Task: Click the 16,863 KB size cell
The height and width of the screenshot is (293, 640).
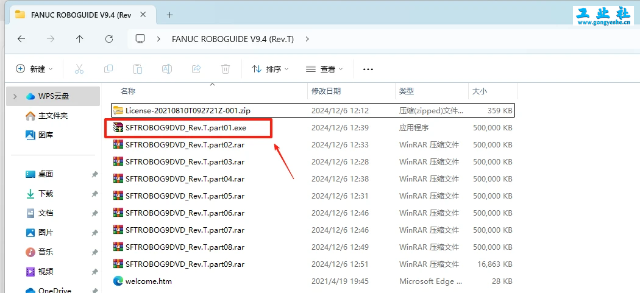Action: click(x=495, y=264)
